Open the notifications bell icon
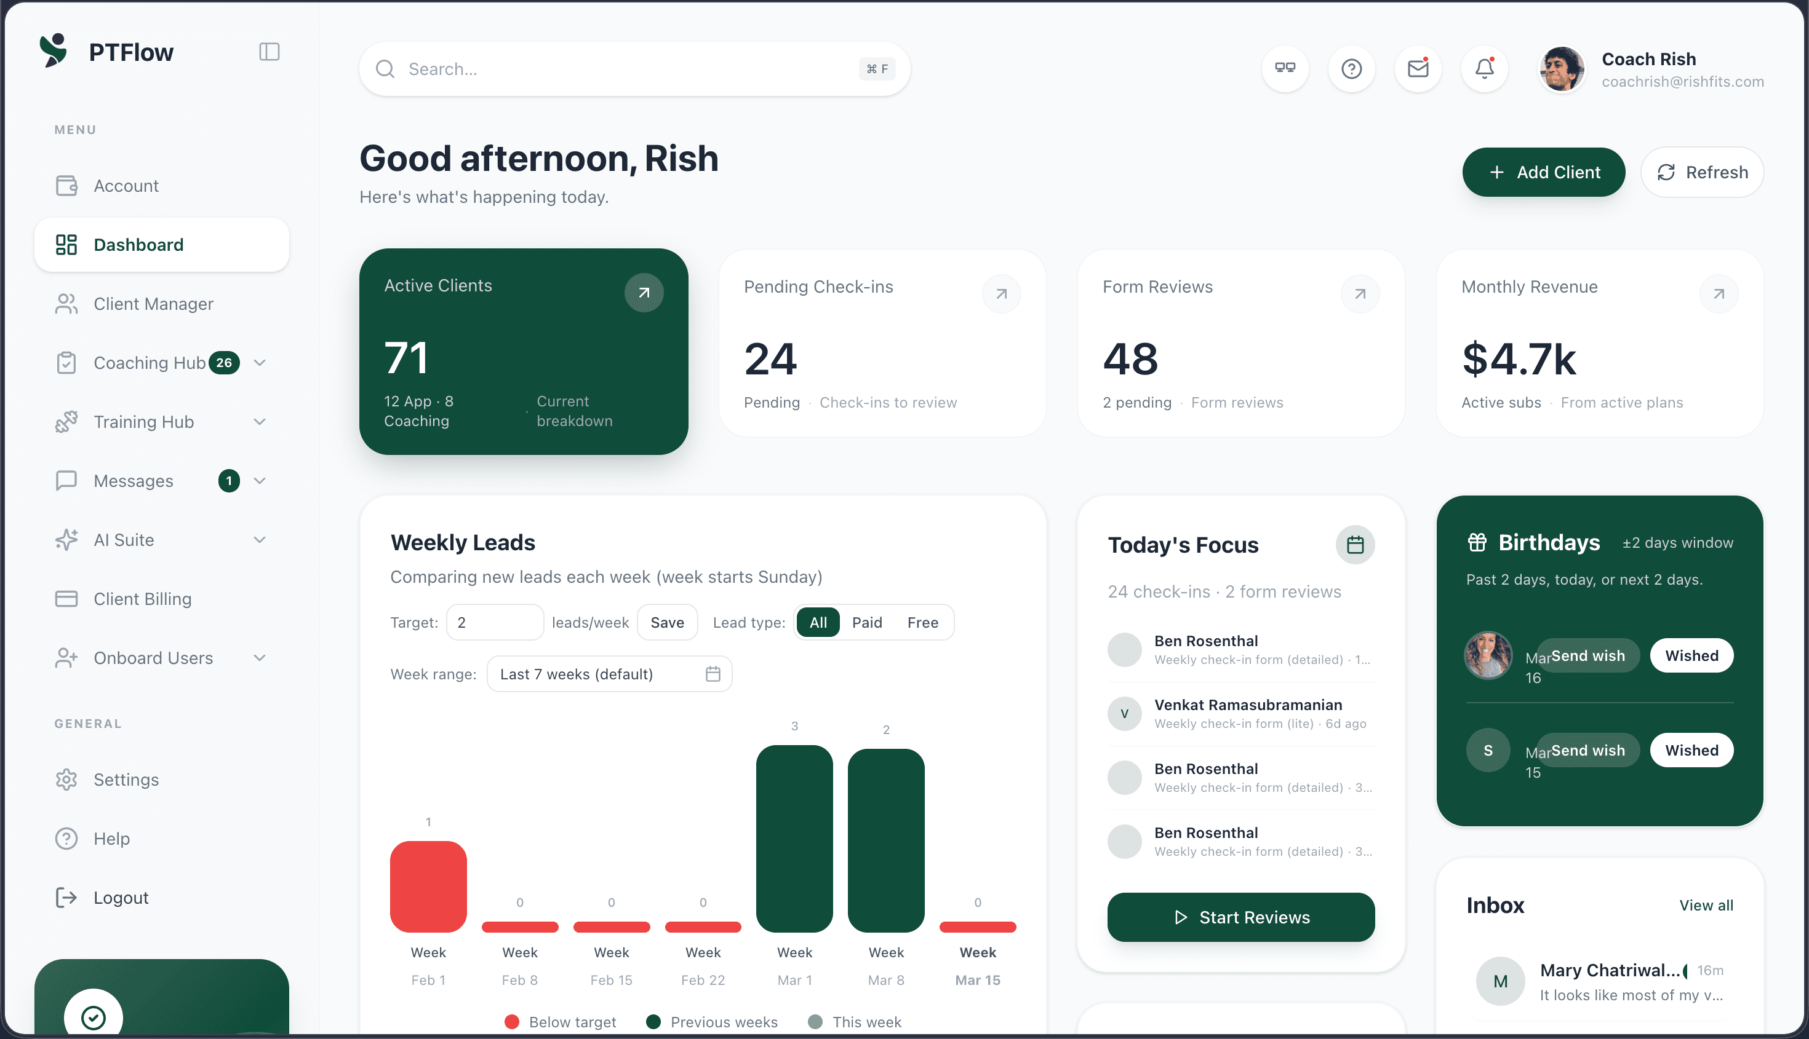The image size is (1809, 1039). coord(1484,68)
